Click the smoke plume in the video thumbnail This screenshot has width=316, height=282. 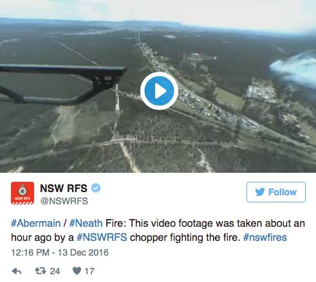pos(294,69)
